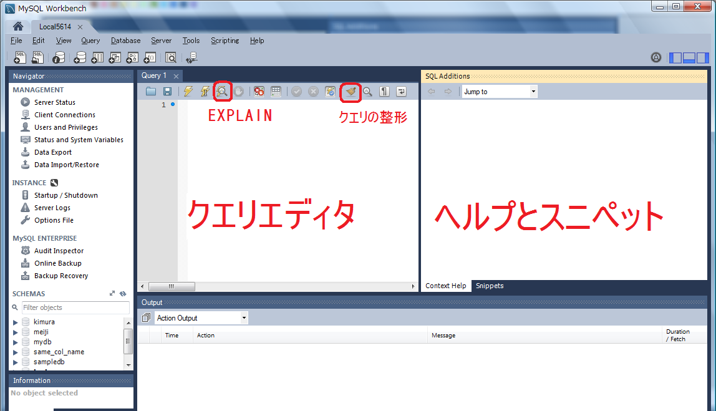This screenshot has height=411, width=716.
Task: Open the schema inspector icon in main toolbar
Action: pos(59,57)
